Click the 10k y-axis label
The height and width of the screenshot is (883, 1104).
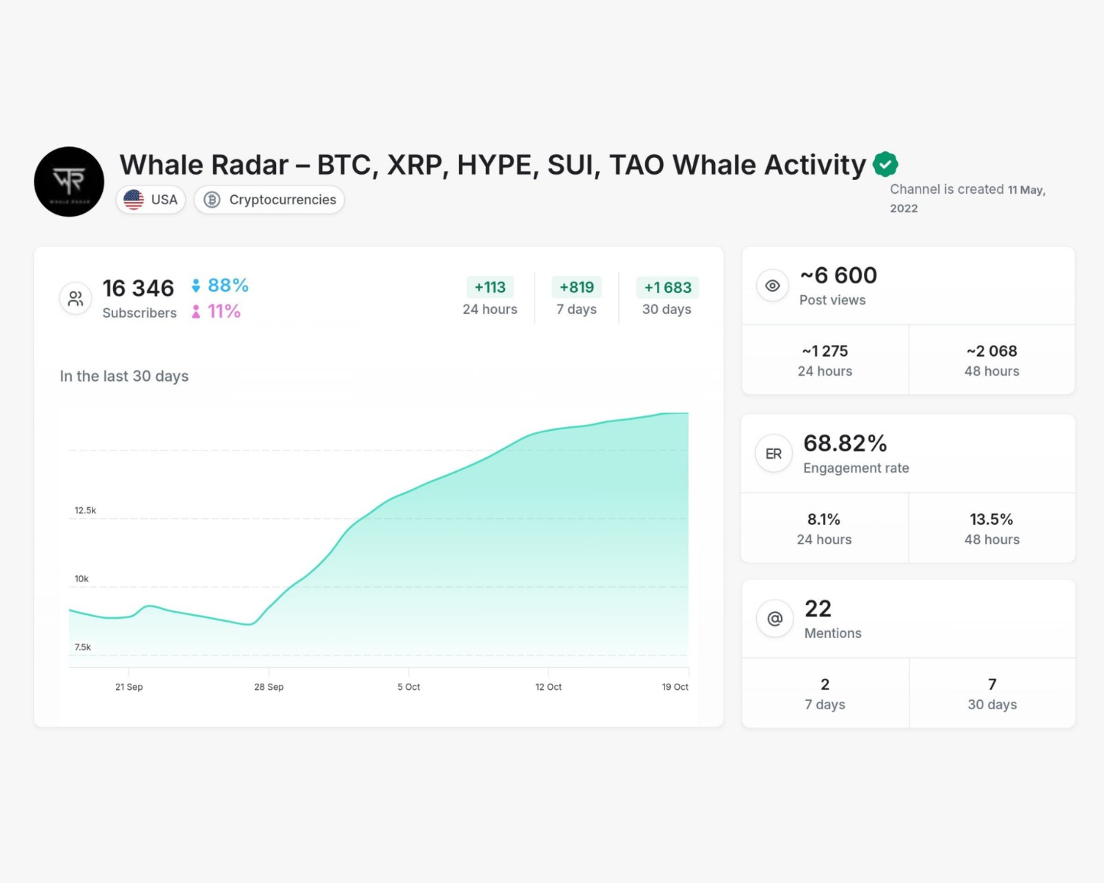pos(81,579)
